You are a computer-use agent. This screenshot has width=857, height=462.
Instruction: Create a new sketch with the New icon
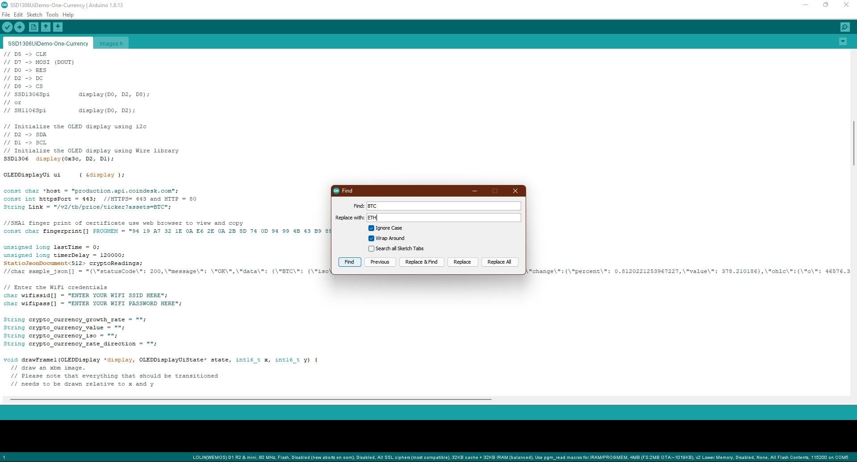click(33, 27)
